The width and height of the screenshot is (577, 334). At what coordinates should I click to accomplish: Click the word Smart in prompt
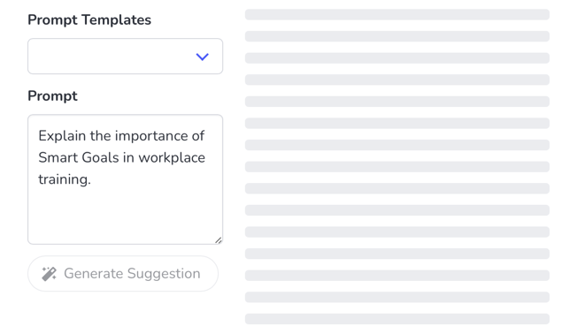click(58, 157)
